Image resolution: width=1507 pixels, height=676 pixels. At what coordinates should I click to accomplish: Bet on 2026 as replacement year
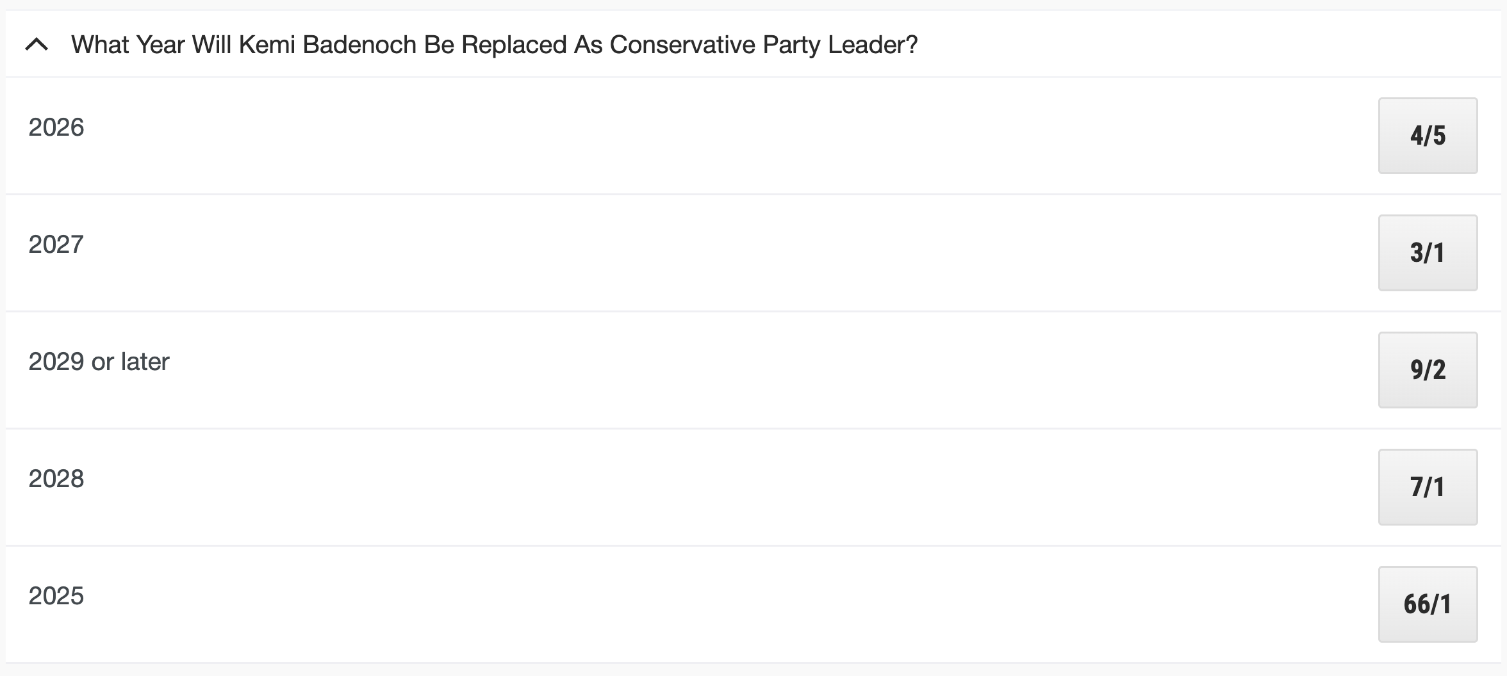[1428, 136]
